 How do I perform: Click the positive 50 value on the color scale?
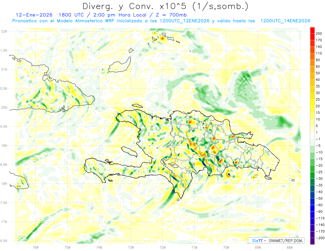coord(318,73)
